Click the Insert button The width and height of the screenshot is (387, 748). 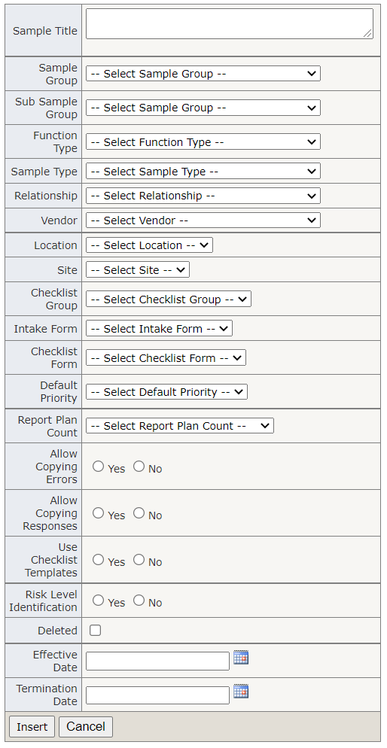coord(32,726)
